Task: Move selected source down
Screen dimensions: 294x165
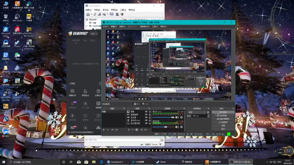Action: (146, 130)
